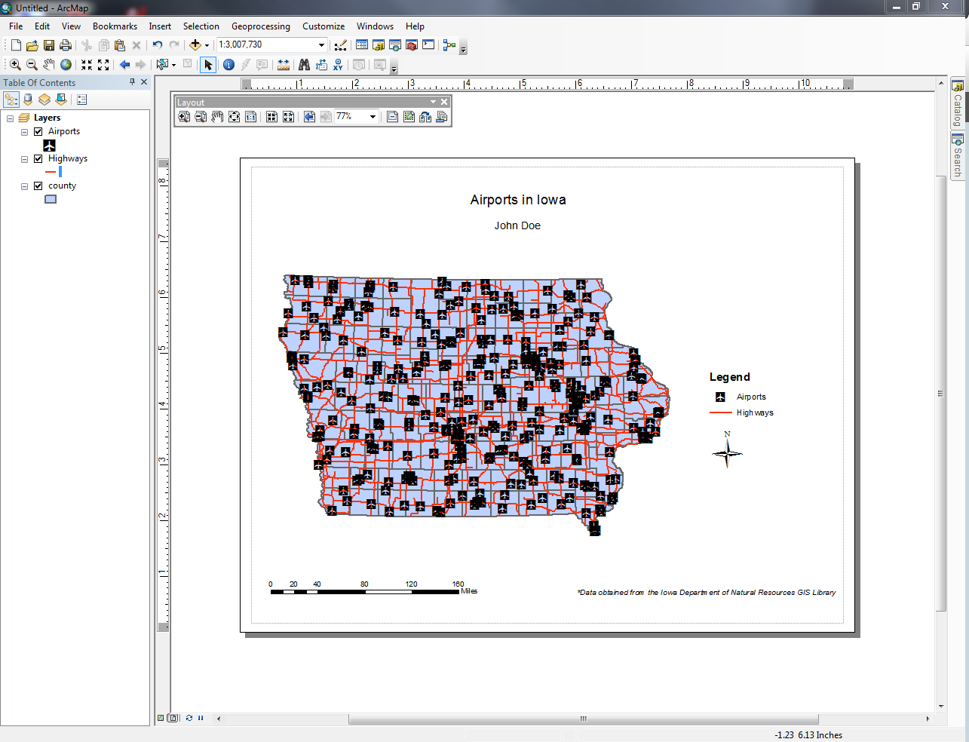Open the Measure tool

(x=282, y=64)
